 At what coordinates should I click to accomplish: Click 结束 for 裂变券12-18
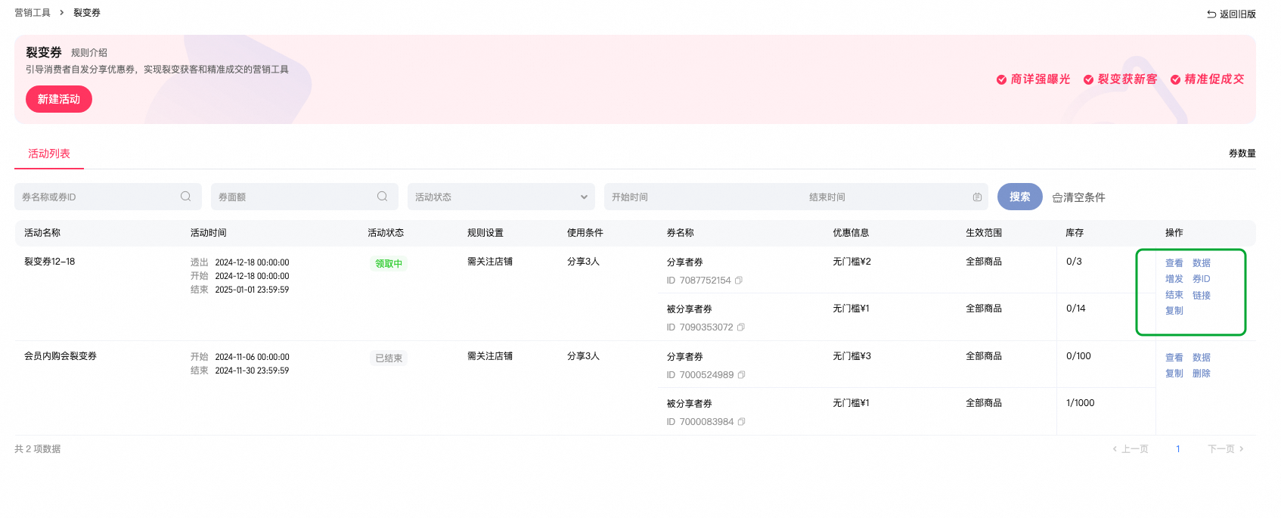click(x=1174, y=295)
